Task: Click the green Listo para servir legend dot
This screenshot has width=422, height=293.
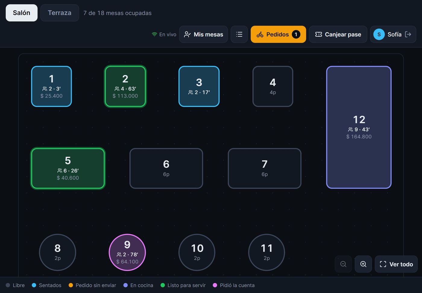Action: [163, 285]
